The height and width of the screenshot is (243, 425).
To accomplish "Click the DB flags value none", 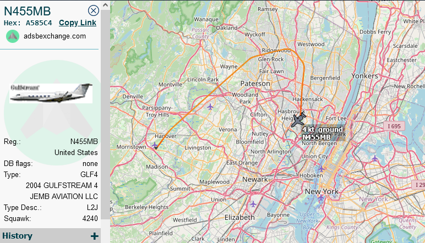I will 90,164.
